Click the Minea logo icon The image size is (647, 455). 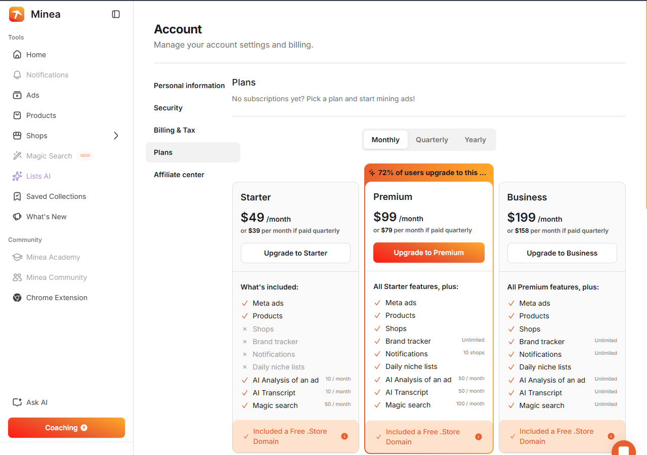[x=17, y=14]
